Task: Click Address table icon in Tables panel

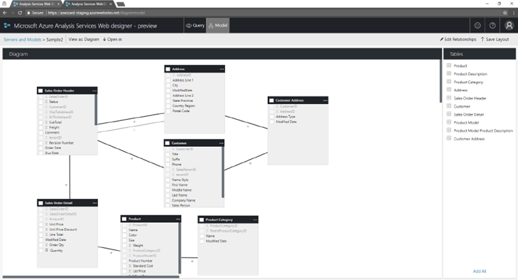Action: click(x=448, y=90)
